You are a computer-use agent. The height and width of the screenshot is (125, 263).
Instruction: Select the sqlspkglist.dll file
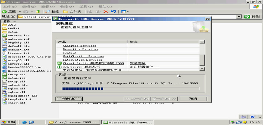click(x=20, y=96)
